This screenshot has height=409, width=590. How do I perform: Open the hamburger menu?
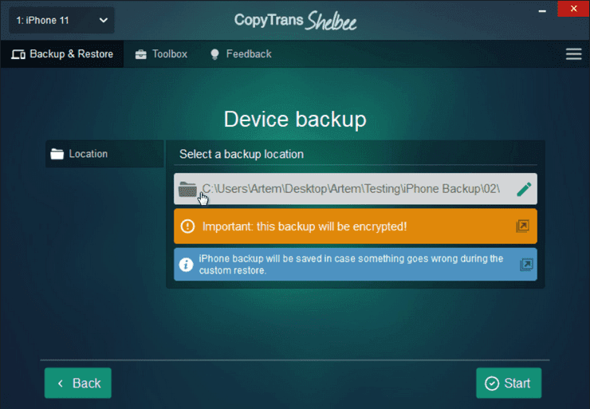coord(573,54)
